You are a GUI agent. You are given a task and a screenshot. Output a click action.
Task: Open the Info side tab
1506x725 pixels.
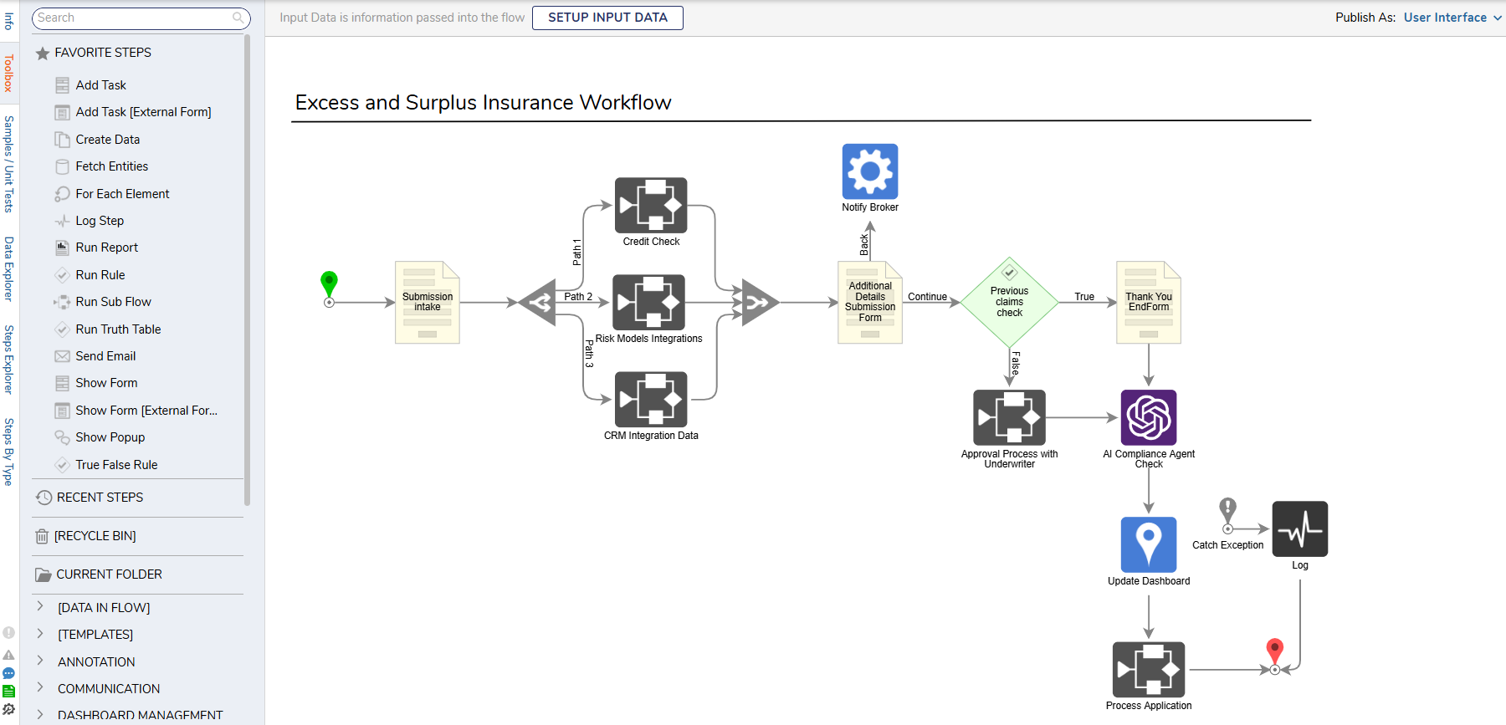(x=8, y=20)
